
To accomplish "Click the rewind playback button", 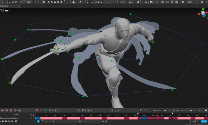I will point(165,110).
